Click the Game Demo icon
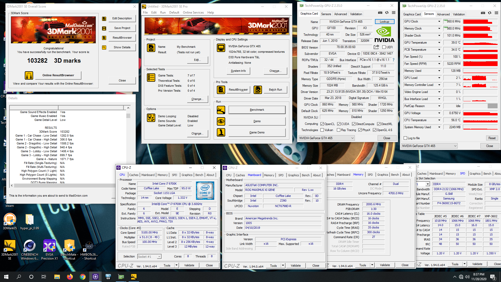The height and width of the screenshot is (282, 501). tap(221, 133)
